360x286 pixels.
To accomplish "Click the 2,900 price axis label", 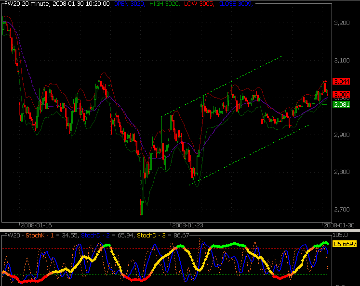I will tap(342, 135).
